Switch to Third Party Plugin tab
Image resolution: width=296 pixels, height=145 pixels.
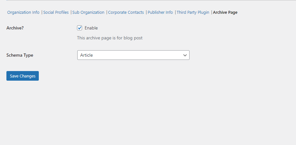193,12
